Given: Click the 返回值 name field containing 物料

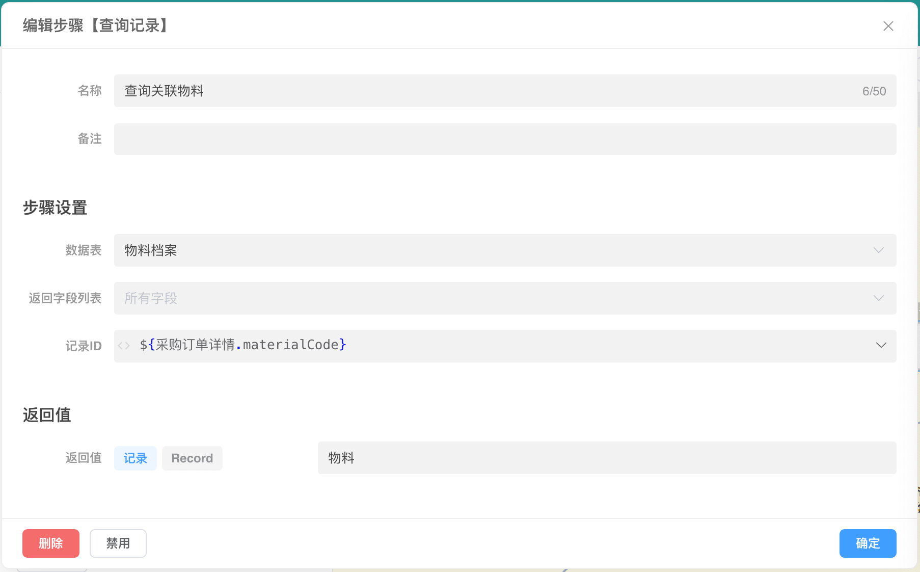Looking at the screenshot, I should tap(606, 458).
